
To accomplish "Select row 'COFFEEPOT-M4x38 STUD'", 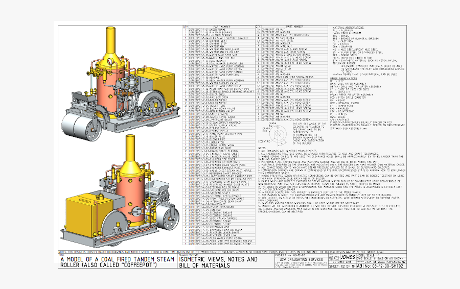I will coord(292,66).
